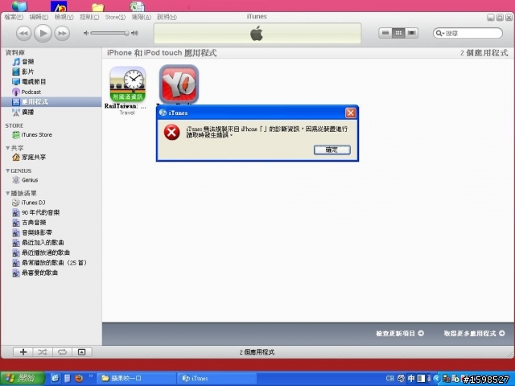
Task: Click the iTunes search field
Action: point(468,33)
